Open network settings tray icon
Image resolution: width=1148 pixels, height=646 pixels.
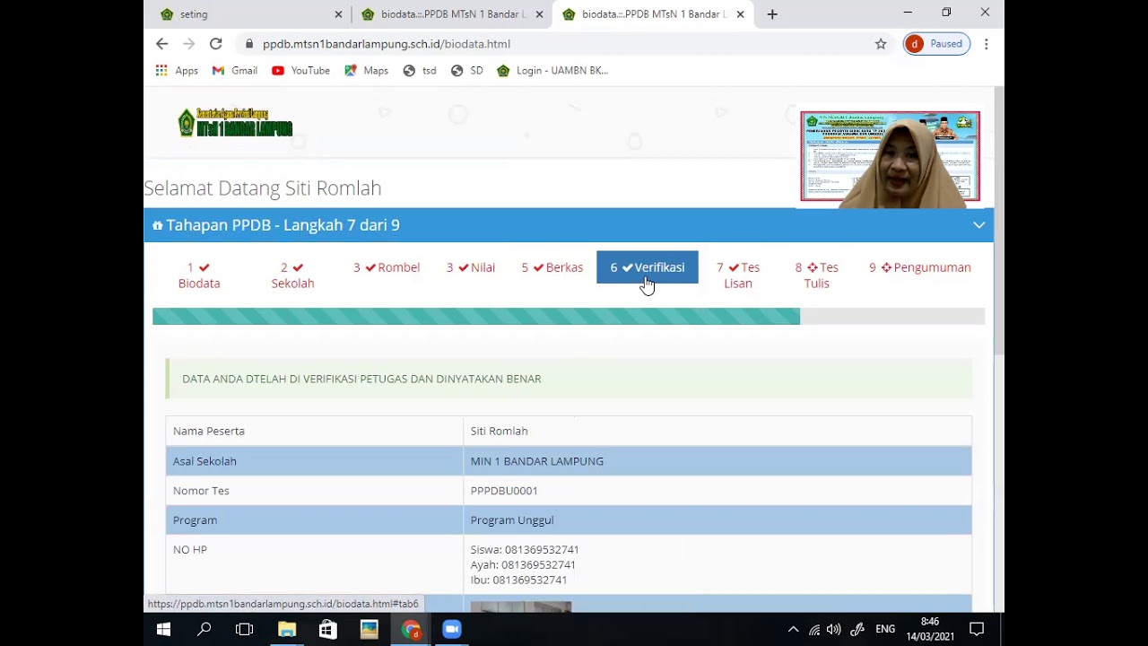814,629
